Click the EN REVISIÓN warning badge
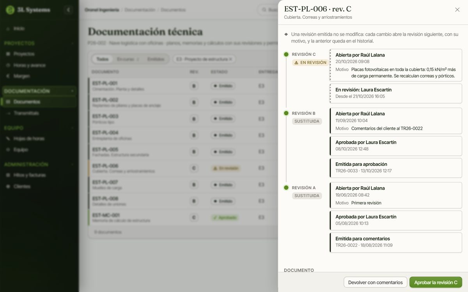Screen dimensions: 468x292 [310, 62]
